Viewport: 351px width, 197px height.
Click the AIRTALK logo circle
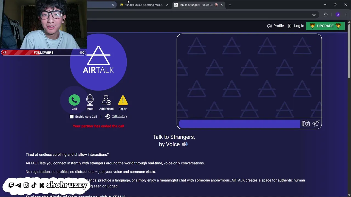click(x=98, y=62)
